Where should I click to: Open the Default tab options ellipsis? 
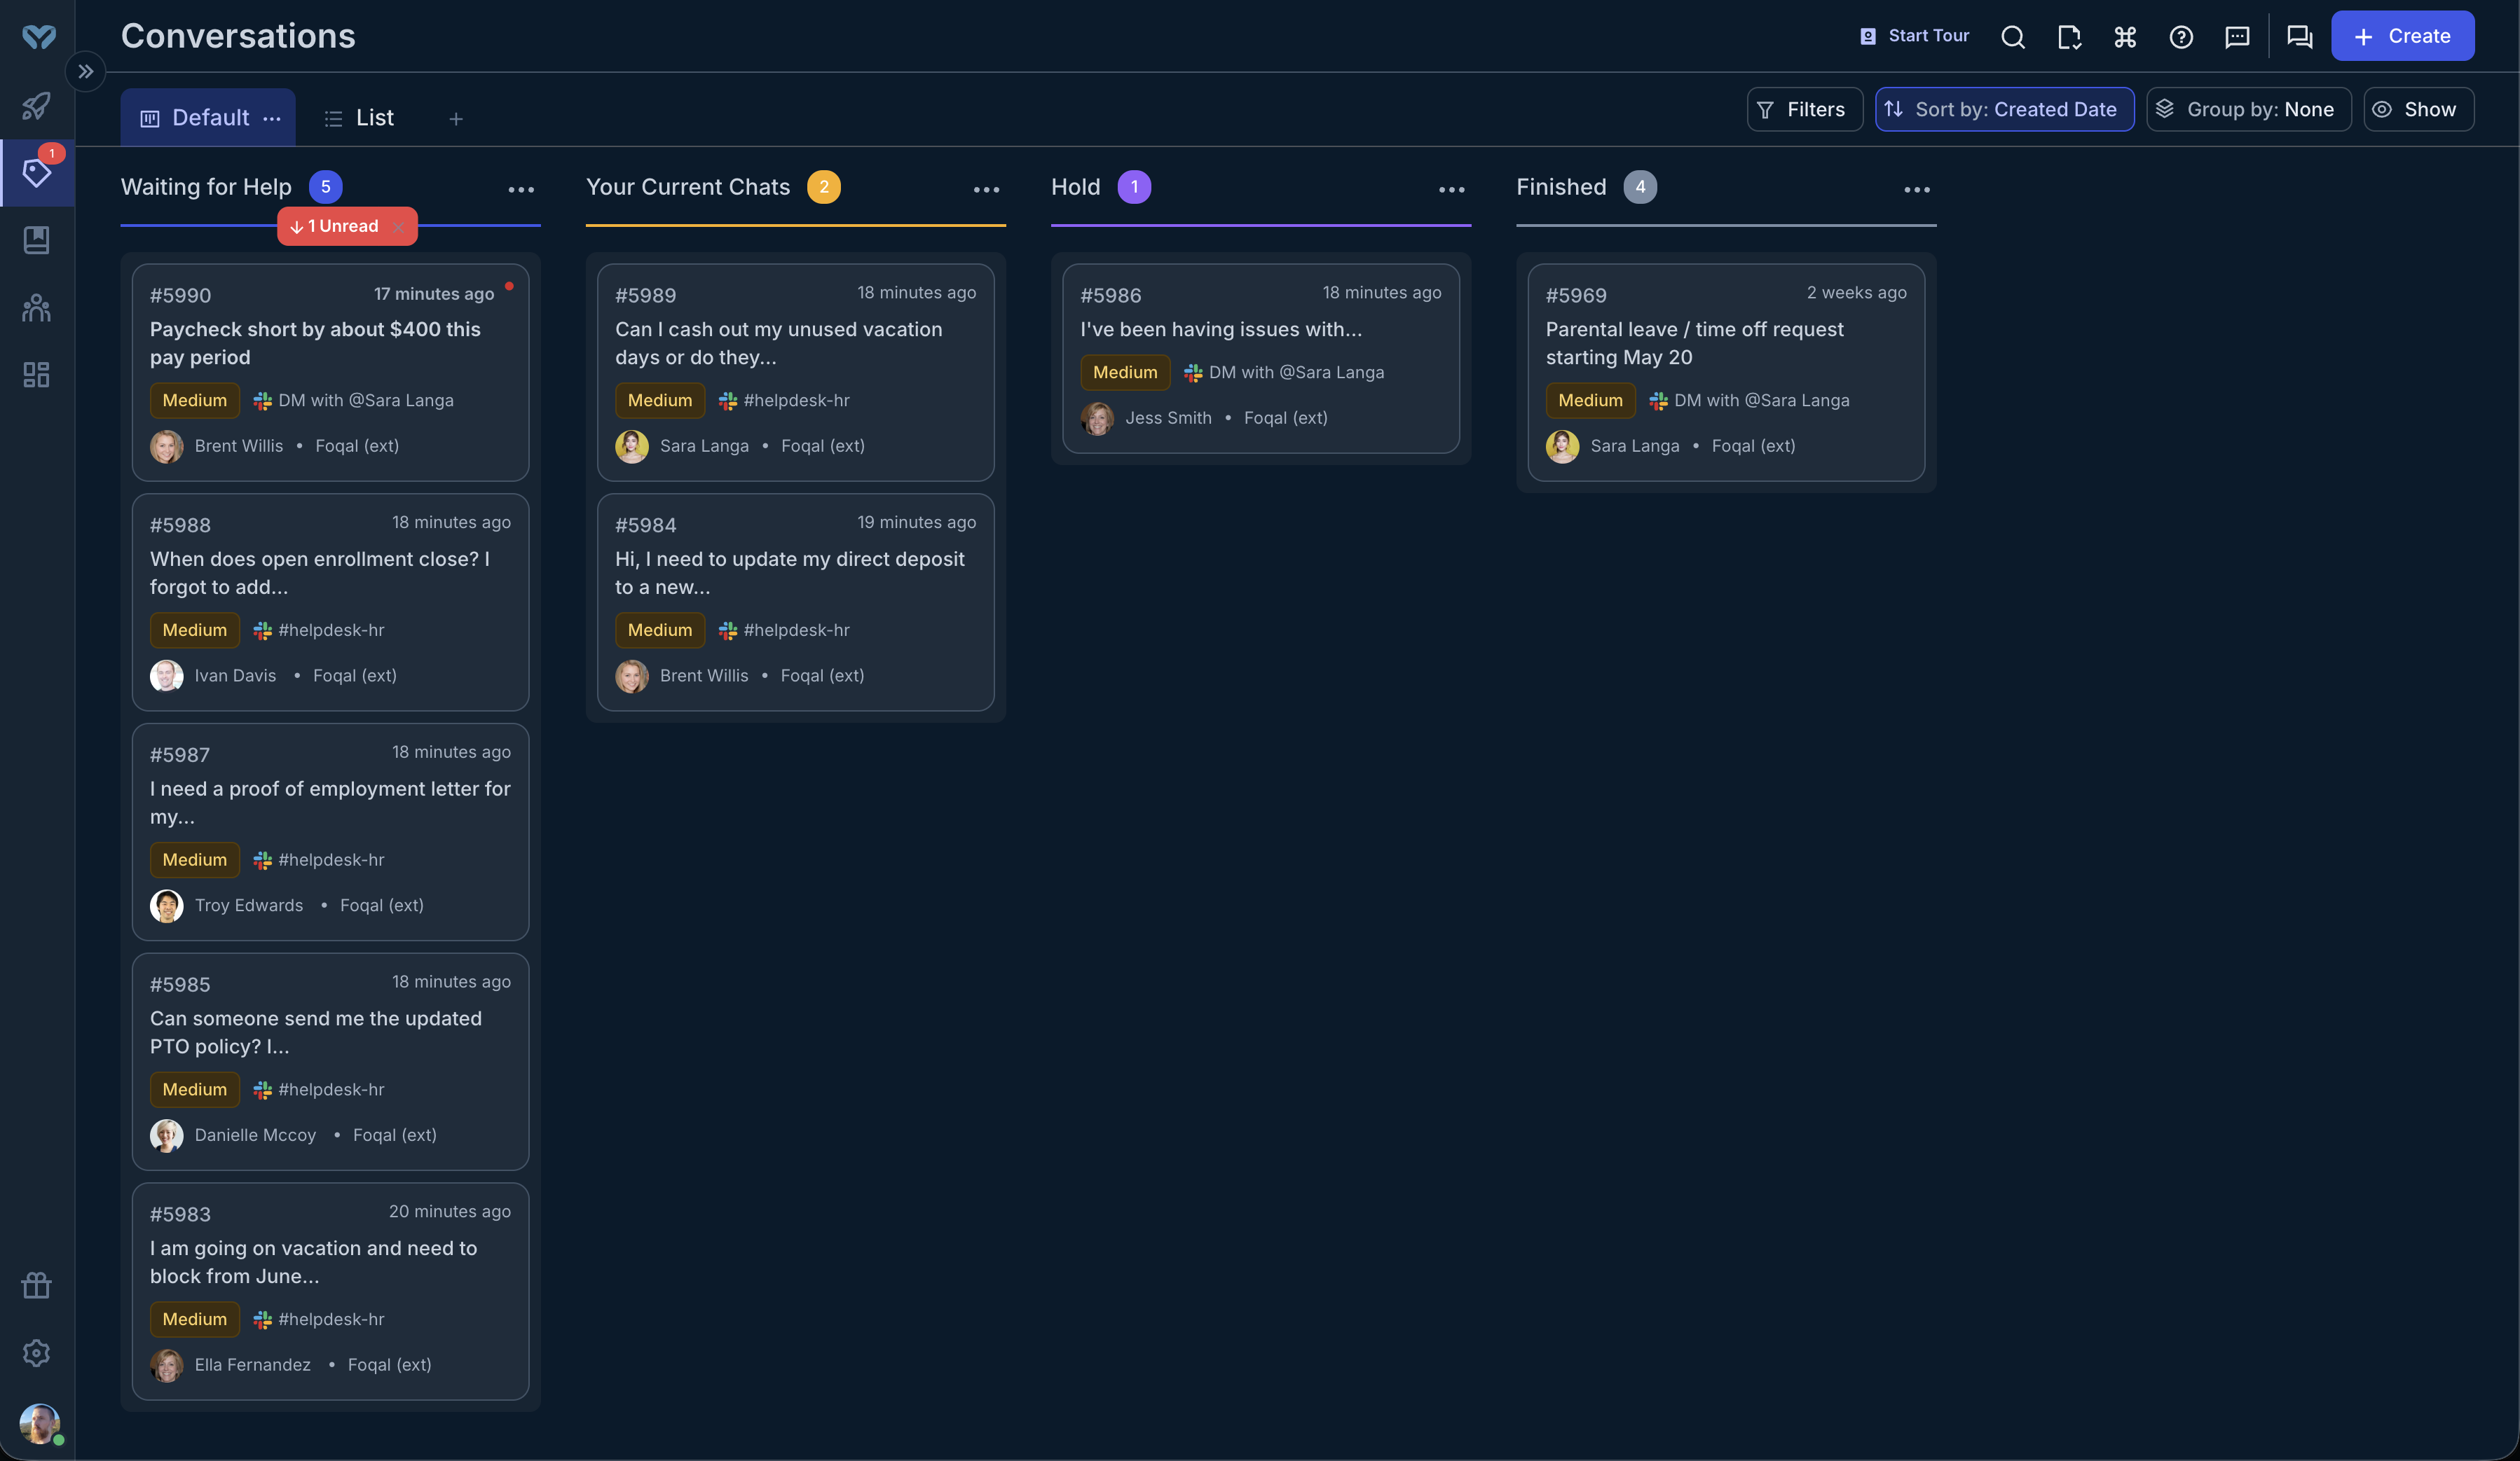(x=272, y=118)
